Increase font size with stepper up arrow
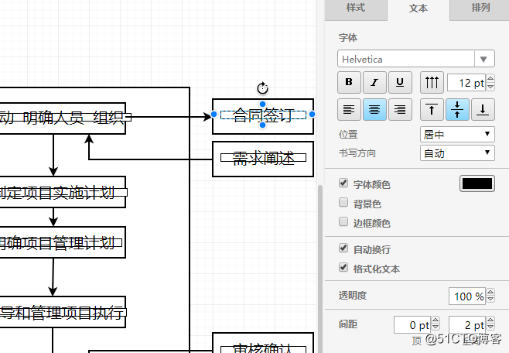This screenshot has width=509, height=353. click(x=490, y=79)
